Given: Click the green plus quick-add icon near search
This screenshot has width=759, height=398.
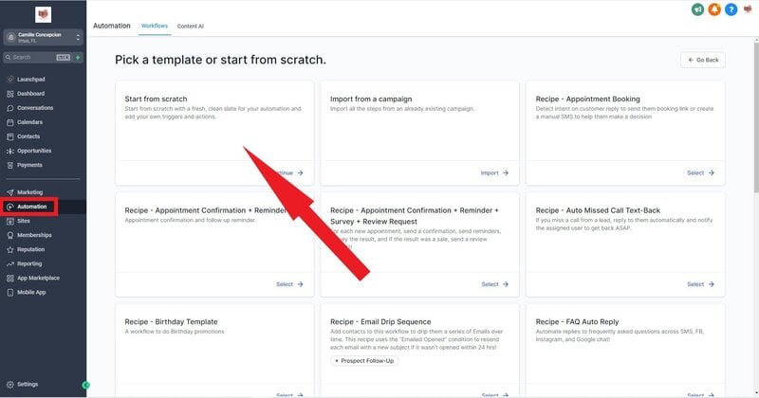Looking at the screenshot, I should click(78, 57).
